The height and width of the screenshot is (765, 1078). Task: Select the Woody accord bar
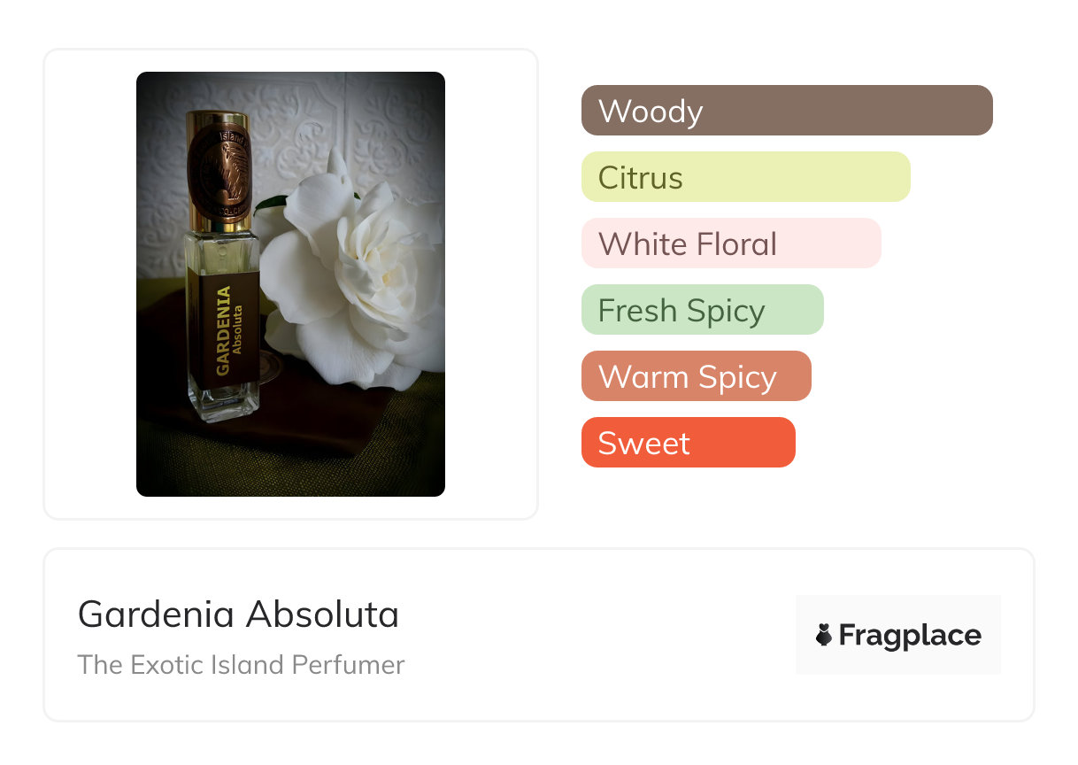tap(787, 111)
